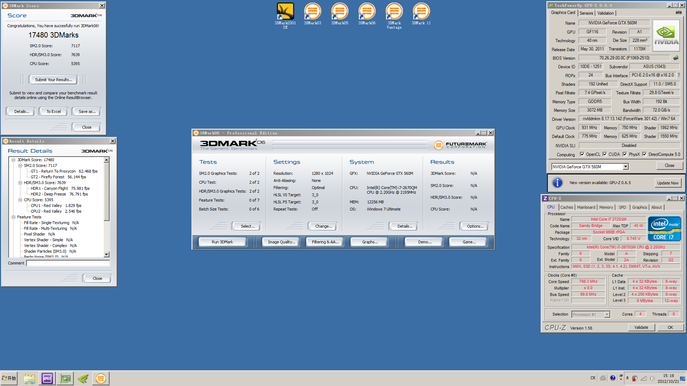Toggle the OpenCL checkbox
Image resolution: width=687 pixels, height=386 pixels.
tap(582, 154)
